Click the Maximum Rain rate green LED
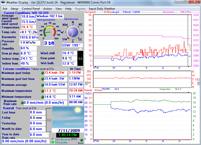The image size is (201, 145). 22,103
